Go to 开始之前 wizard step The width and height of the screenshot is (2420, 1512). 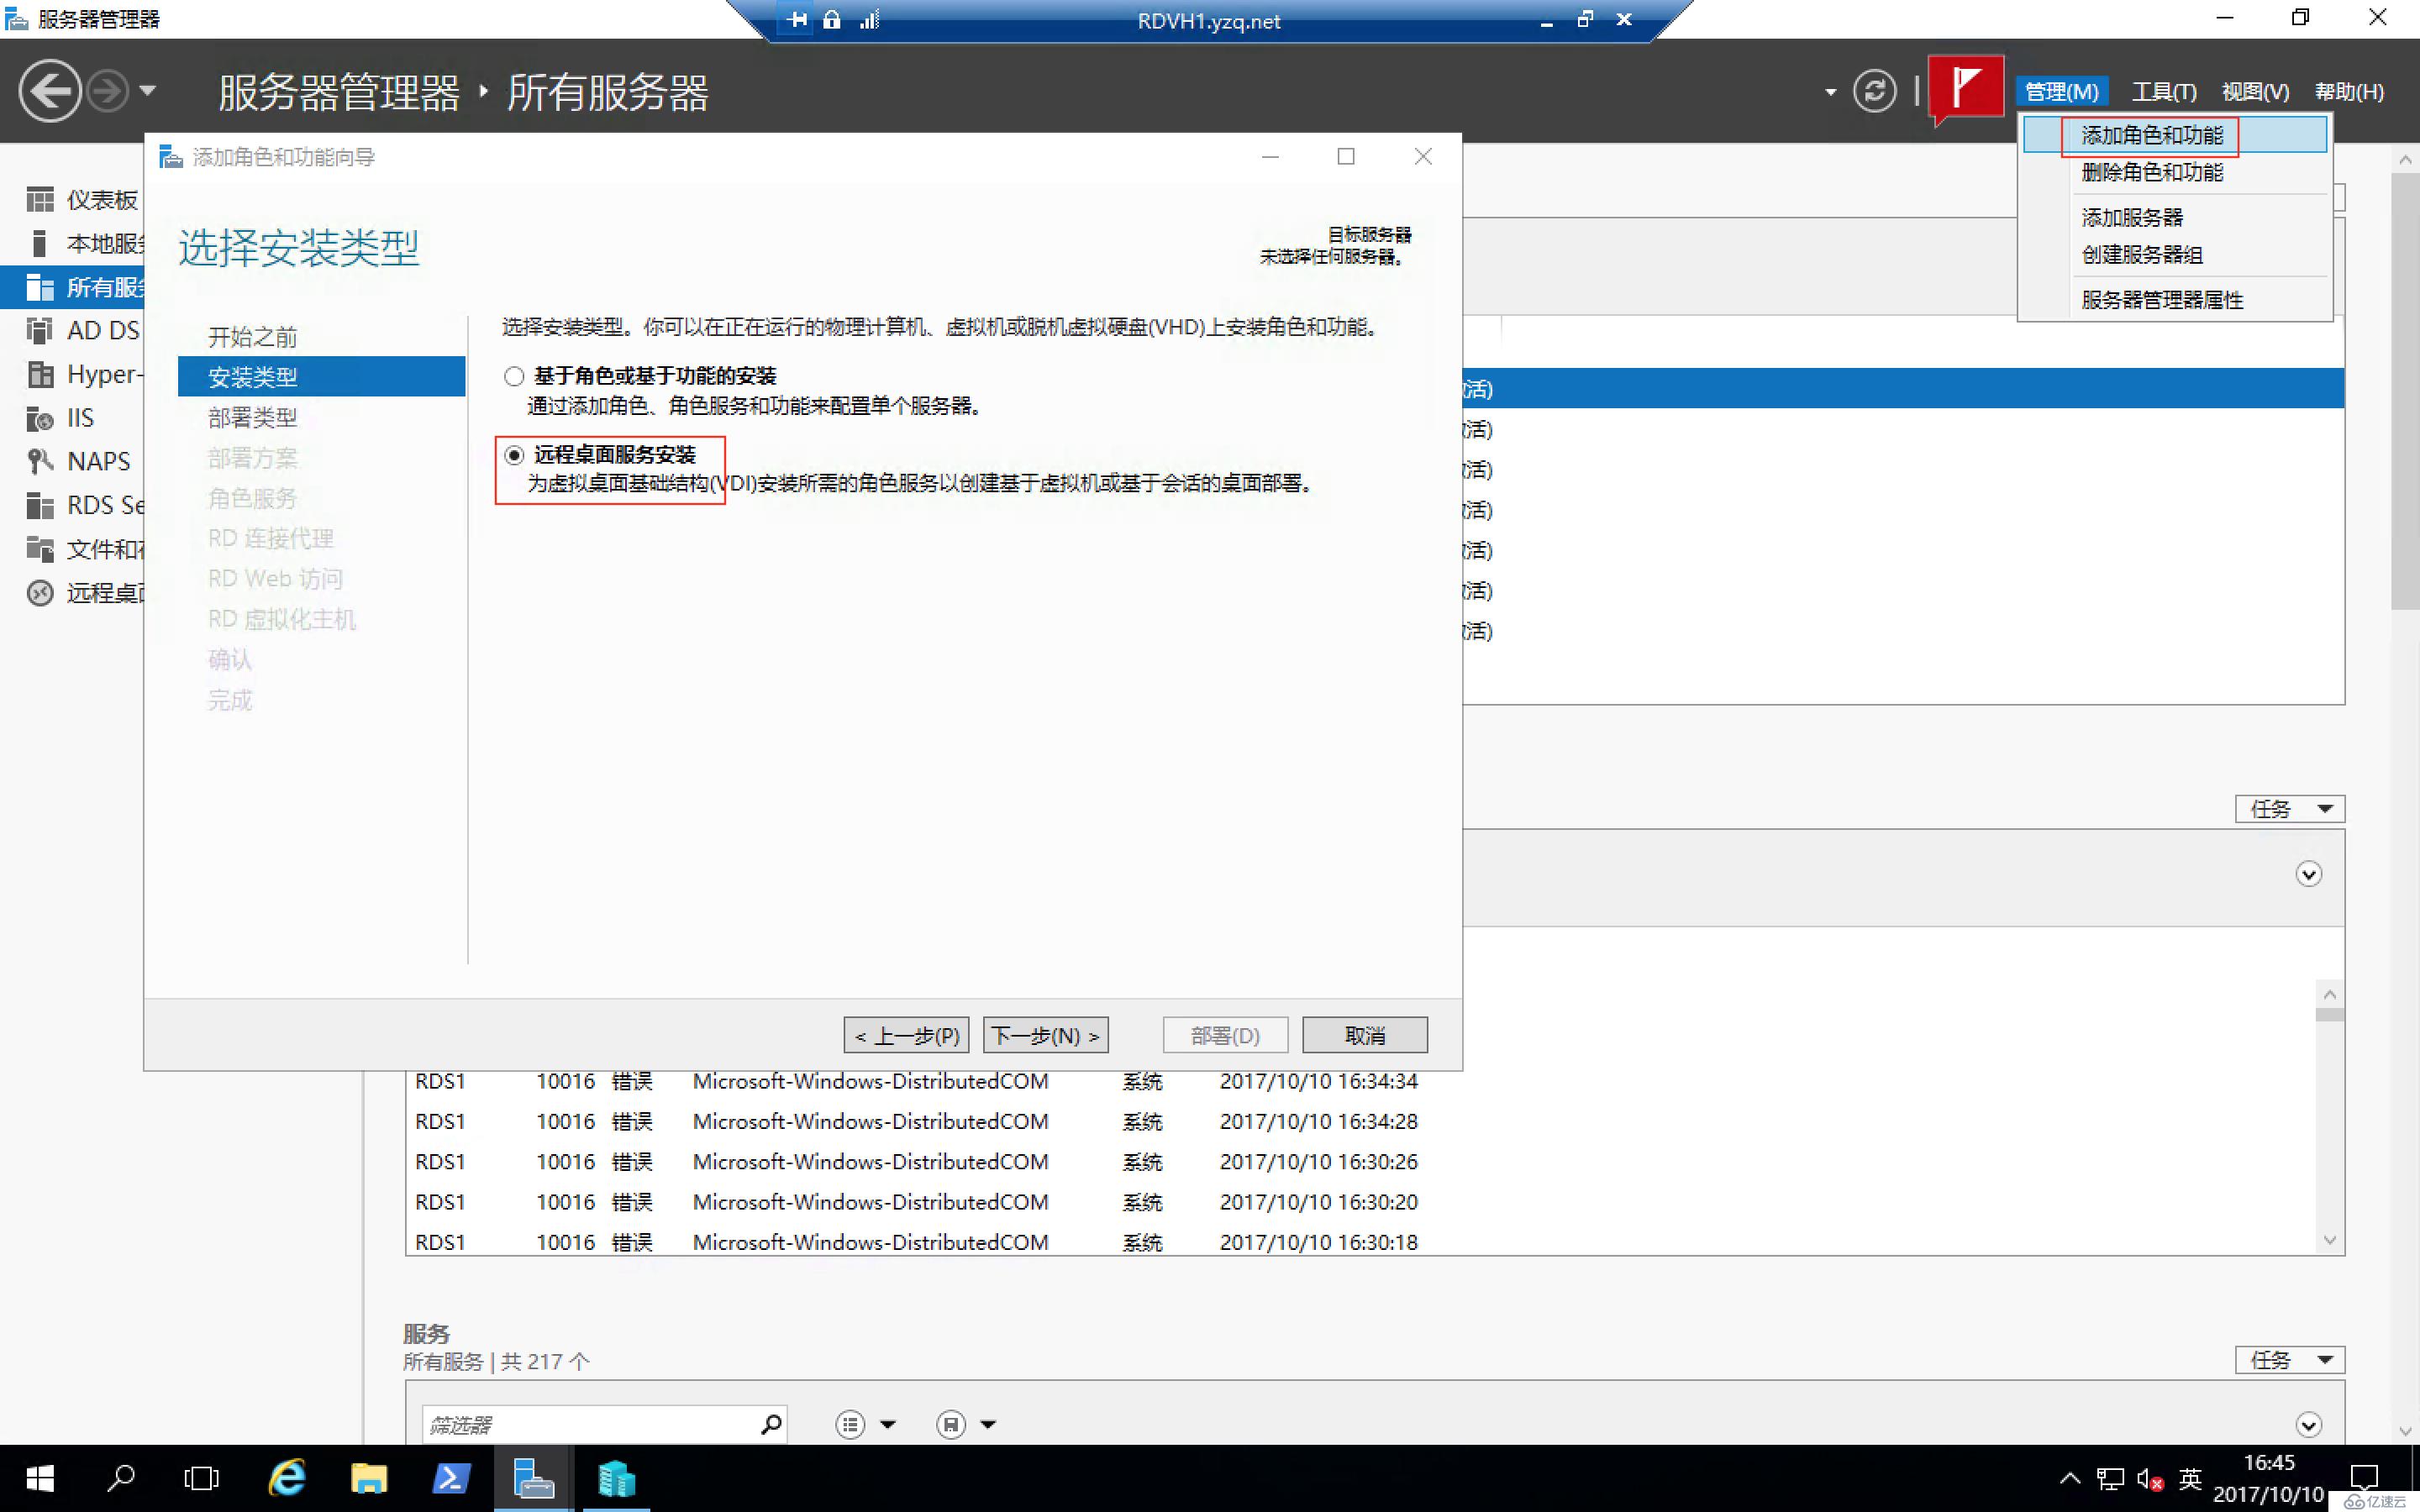(252, 337)
